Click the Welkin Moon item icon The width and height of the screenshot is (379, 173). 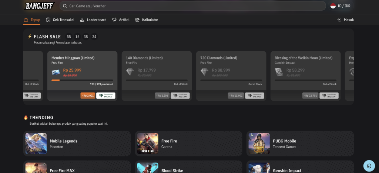coord(279,72)
